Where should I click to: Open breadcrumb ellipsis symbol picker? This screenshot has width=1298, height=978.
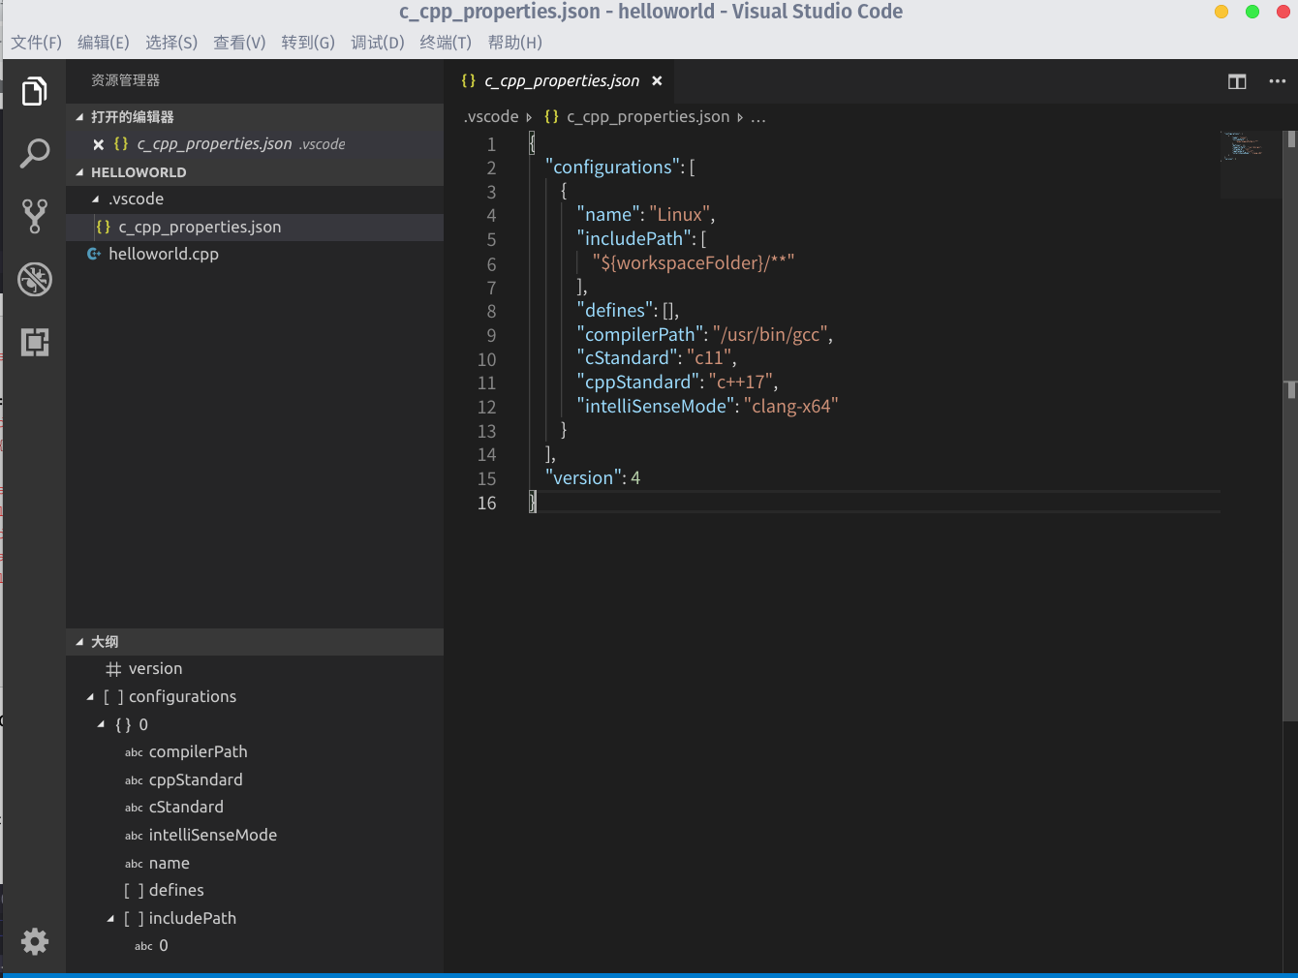pos(757,117)
